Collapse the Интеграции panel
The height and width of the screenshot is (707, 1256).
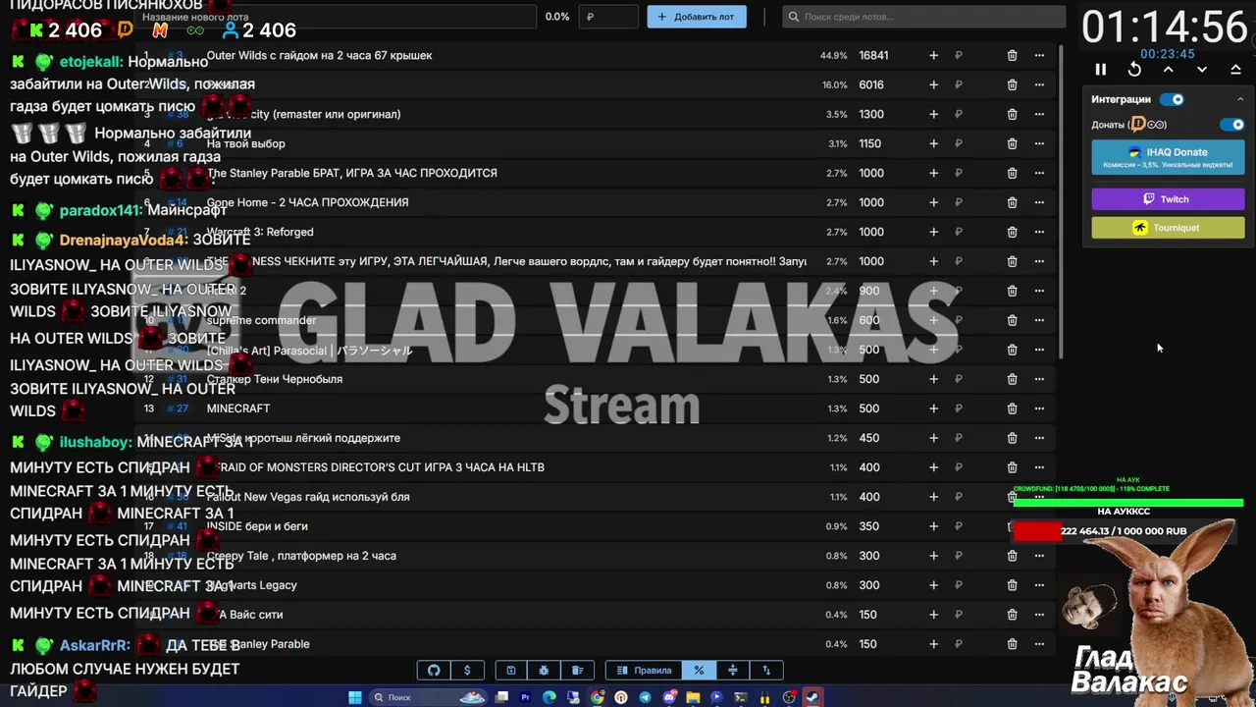(x=1239, y=99)
